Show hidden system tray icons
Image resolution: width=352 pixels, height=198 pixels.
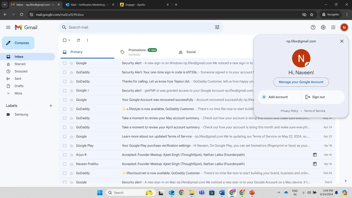[x=279, y=193]
